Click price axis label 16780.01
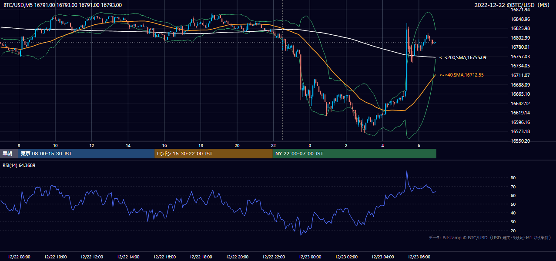Viewport: 556px width, 261px height. [520, 47]
